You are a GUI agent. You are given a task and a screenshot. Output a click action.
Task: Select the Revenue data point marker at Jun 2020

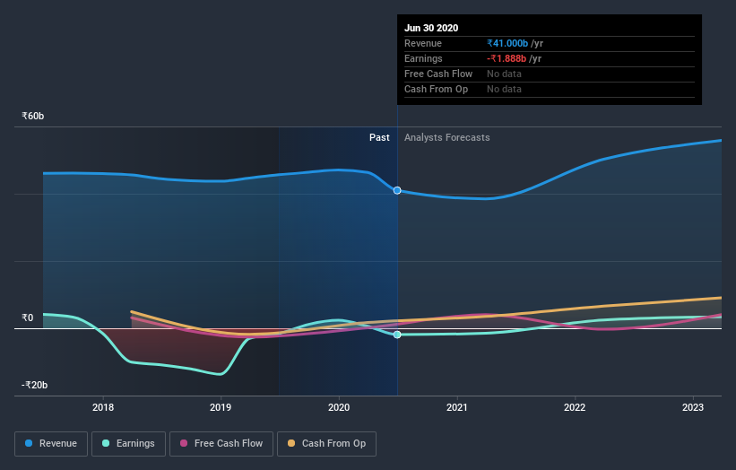click(397, 190)
